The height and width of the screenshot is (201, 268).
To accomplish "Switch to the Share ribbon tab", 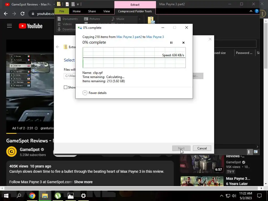I will click(x=92, y=11).
